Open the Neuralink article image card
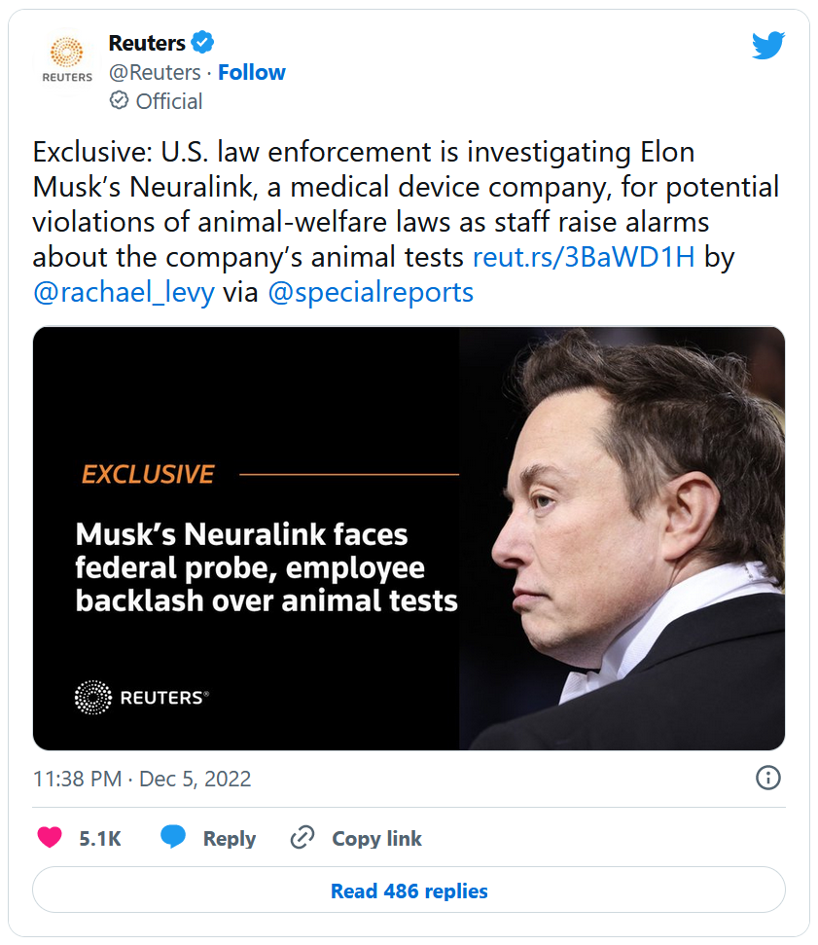The image size is (818, 945). click(409, 538)
